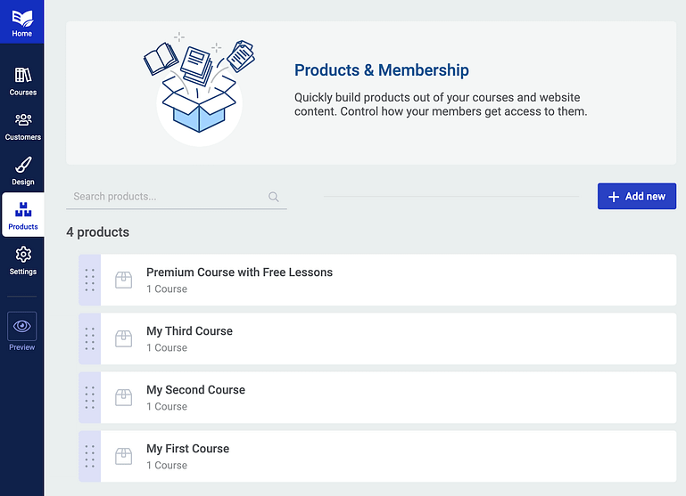Select the Products sidebar tab

23,215
